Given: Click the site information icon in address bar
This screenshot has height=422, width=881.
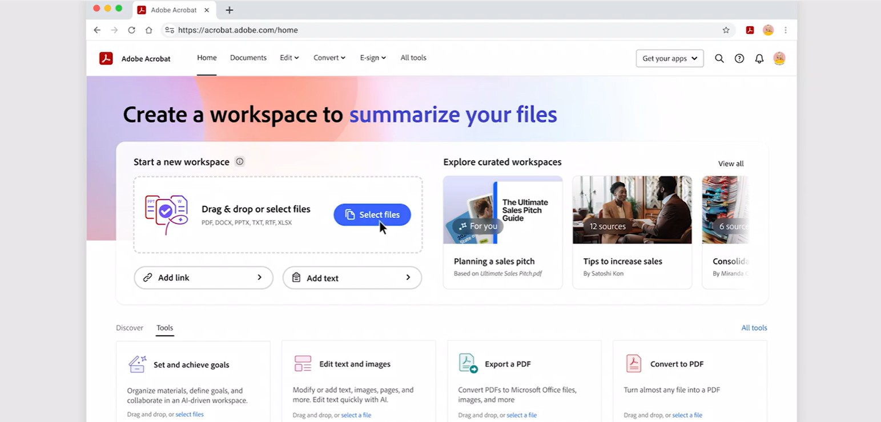Looking at the screenshot, I should click(169, 30).
